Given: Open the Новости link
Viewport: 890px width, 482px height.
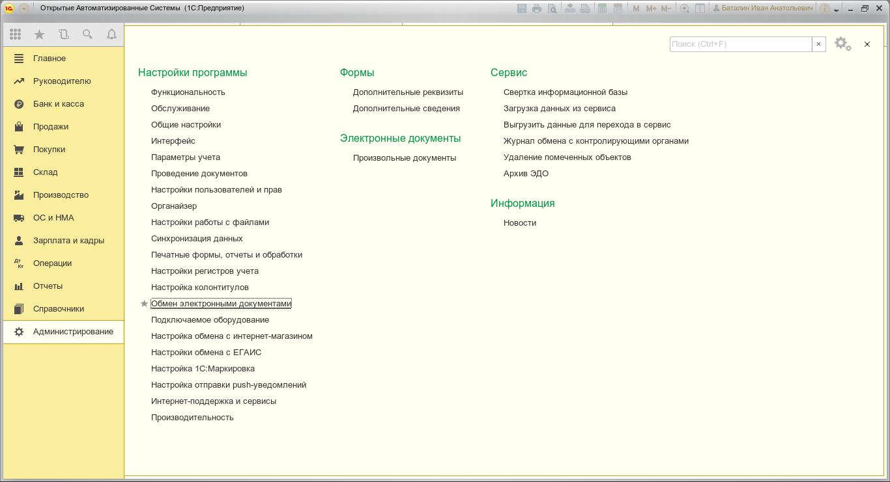Looking at the screenshot, I should tap(520, 223).
